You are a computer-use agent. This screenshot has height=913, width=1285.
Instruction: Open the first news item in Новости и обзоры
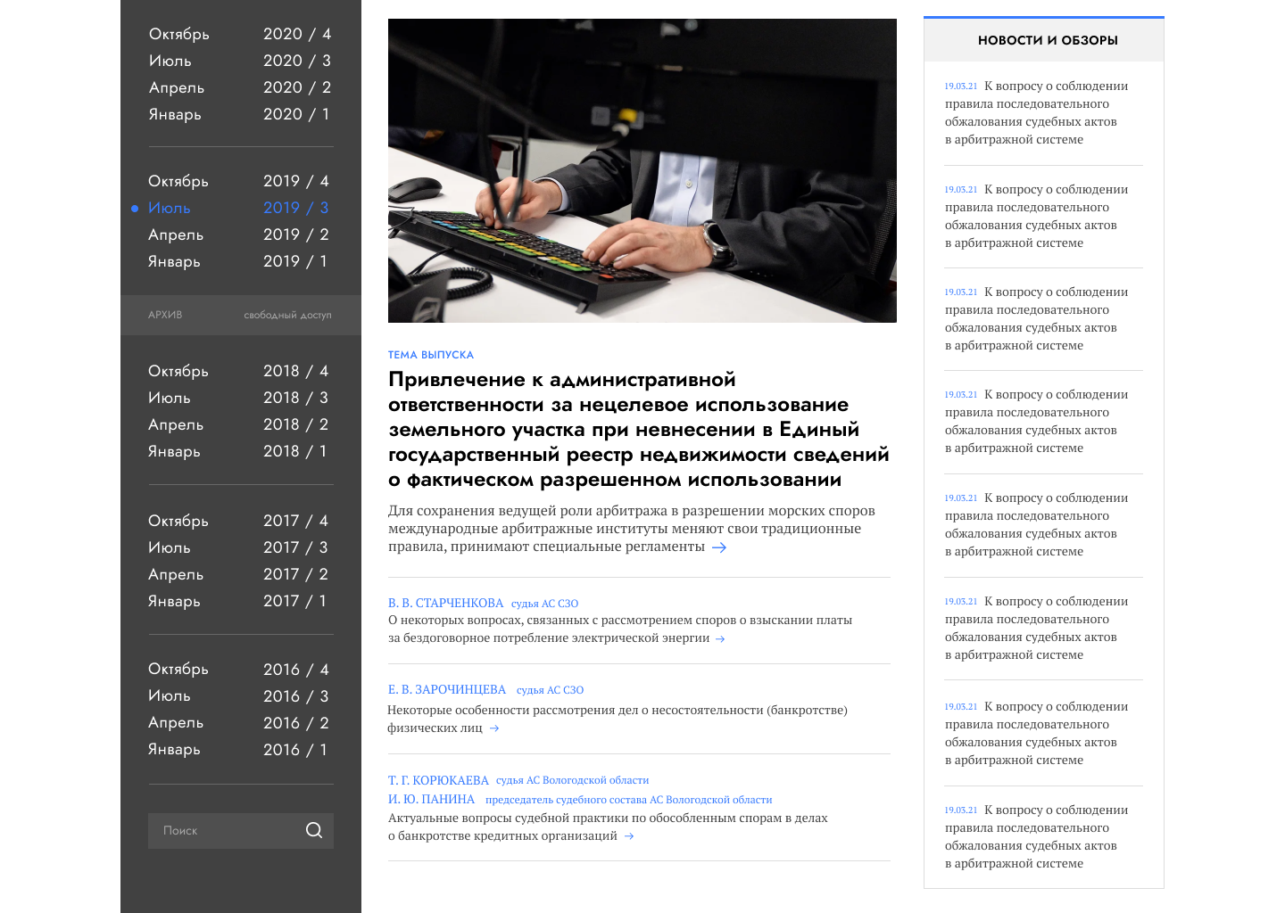point(1035,113)
